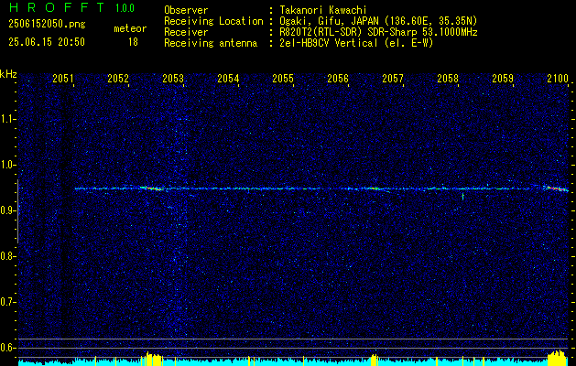Click the Observer field label
Screen dimensions: 576x366
(186, 10)
